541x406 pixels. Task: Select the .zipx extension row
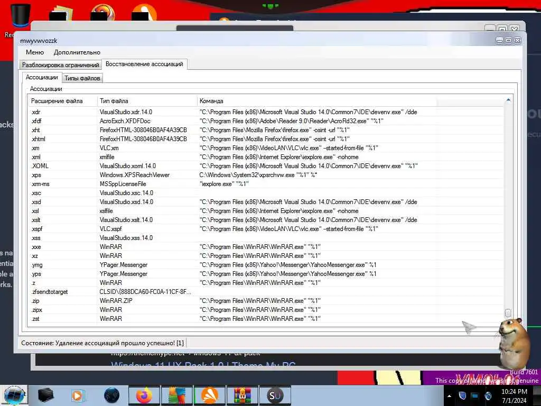[x=266, y=309]
